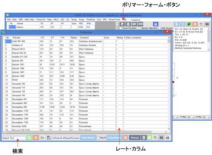
Task: Click the Polymer column header
Action: (x=25, y=38)
